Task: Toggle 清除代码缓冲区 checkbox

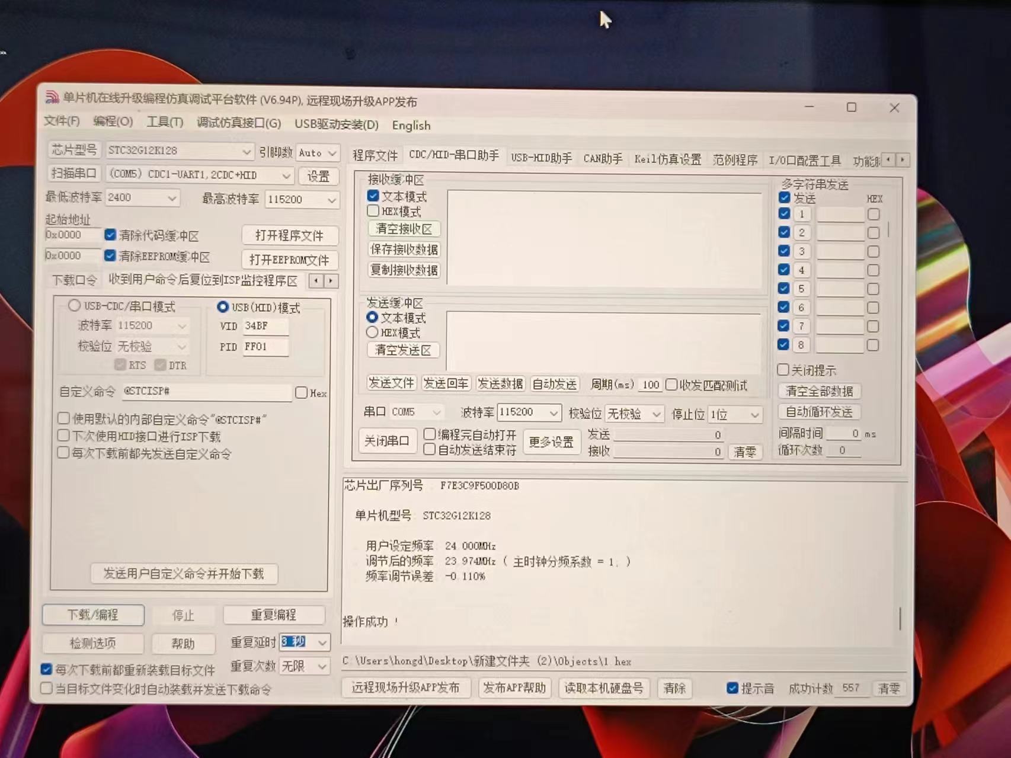Action: pos(110,235)
